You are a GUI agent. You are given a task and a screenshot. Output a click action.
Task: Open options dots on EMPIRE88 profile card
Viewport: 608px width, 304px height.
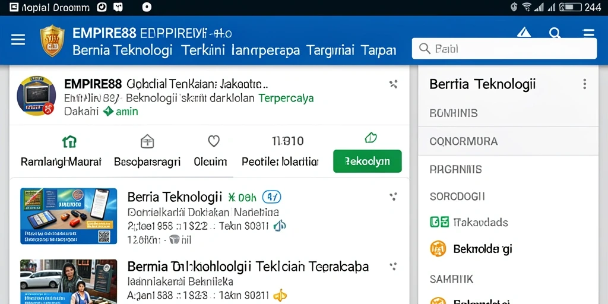tap(393, 84)
